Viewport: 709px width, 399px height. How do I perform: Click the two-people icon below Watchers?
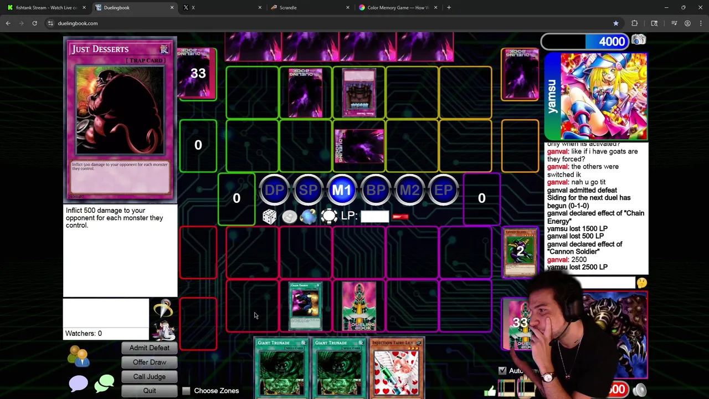[79, 356]
